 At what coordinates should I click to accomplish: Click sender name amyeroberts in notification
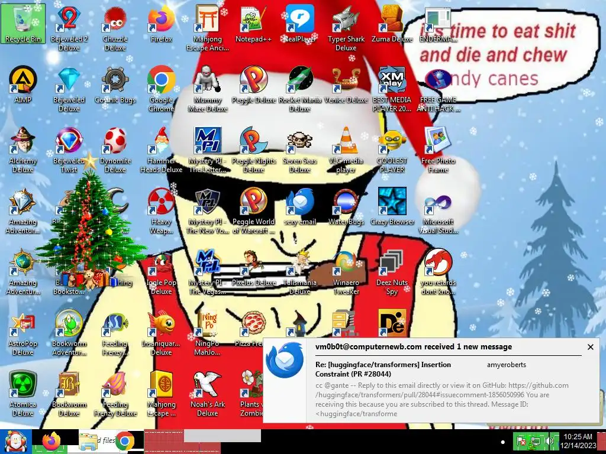click(507, 365)
